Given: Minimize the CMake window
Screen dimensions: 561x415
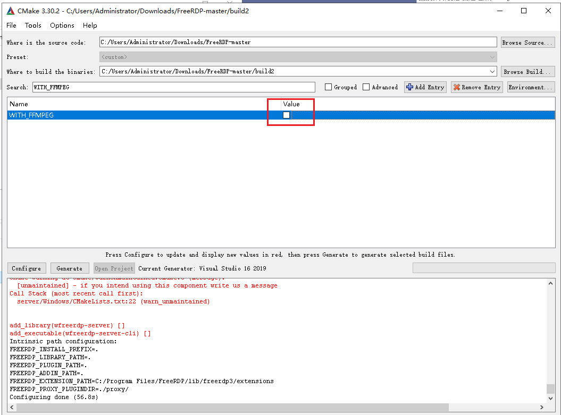Looking at the screenshot, I should (x=500, y=11).
